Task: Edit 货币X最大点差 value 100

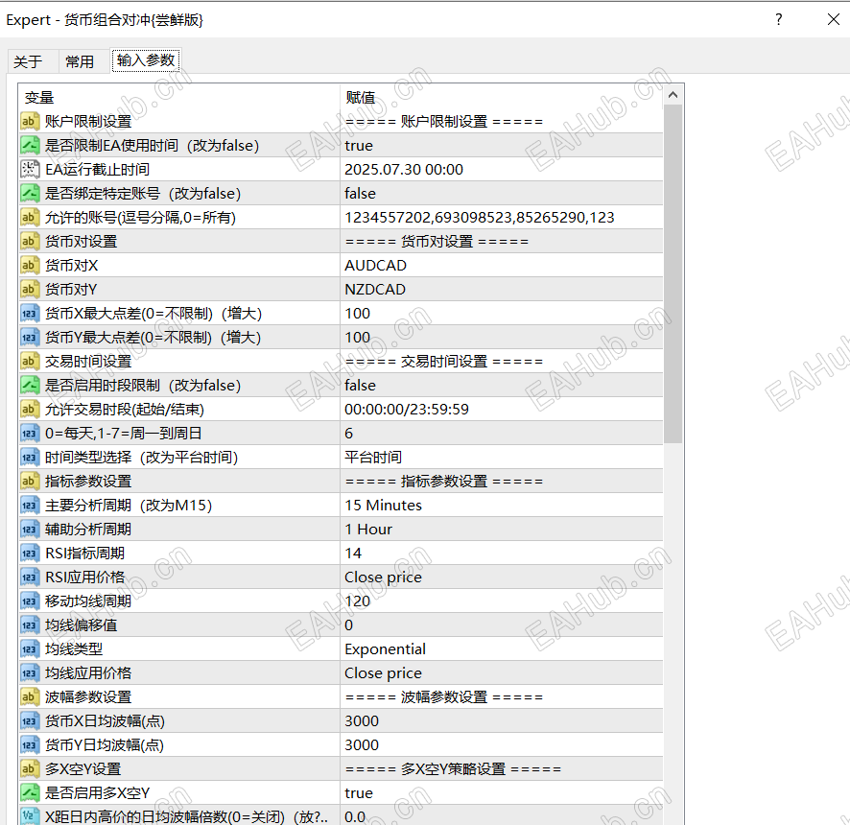Action: point(502,313)
